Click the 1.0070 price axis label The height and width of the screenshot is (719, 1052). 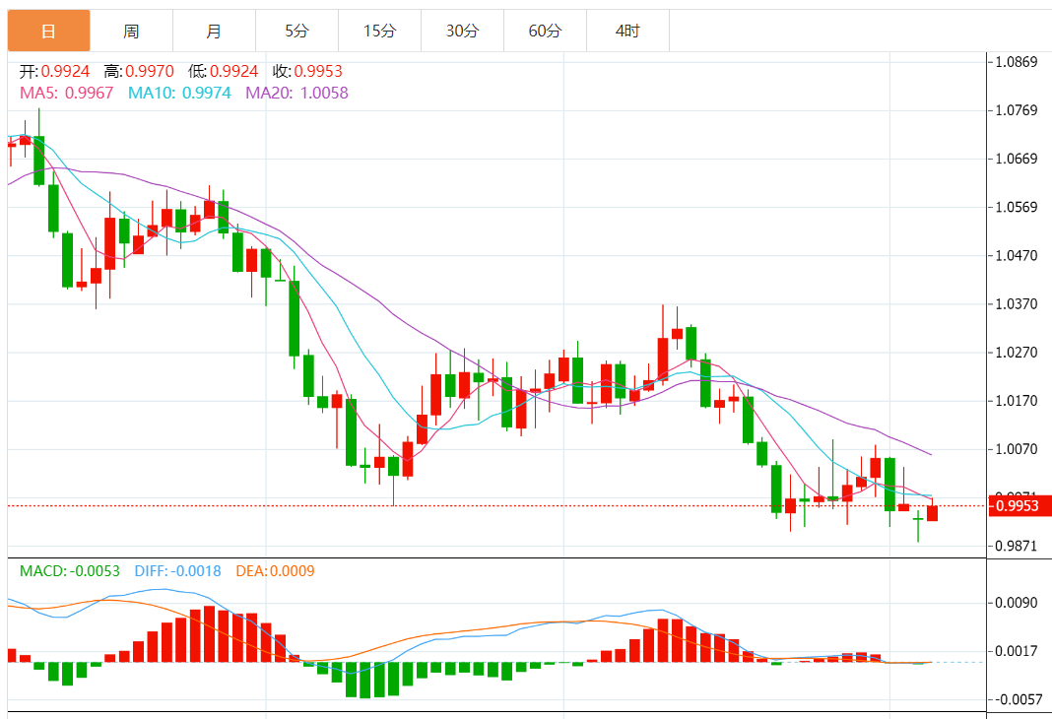1016,449
